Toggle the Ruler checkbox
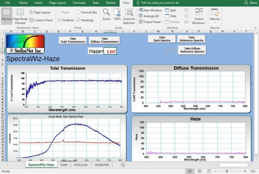 (59, 12)
